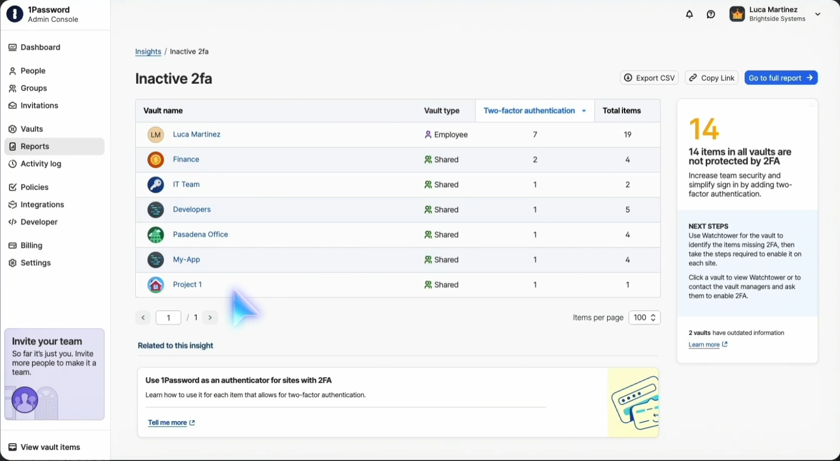Click the page number input field
The image size is (840, 461).
click(168, 317)
